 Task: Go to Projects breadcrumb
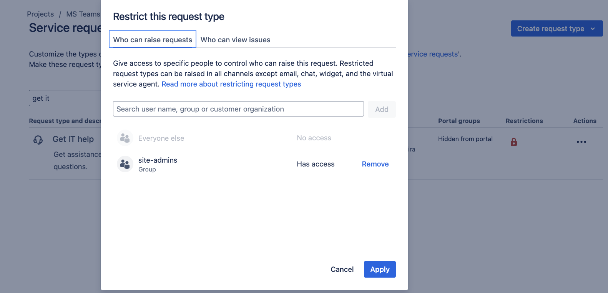[40, 14]
